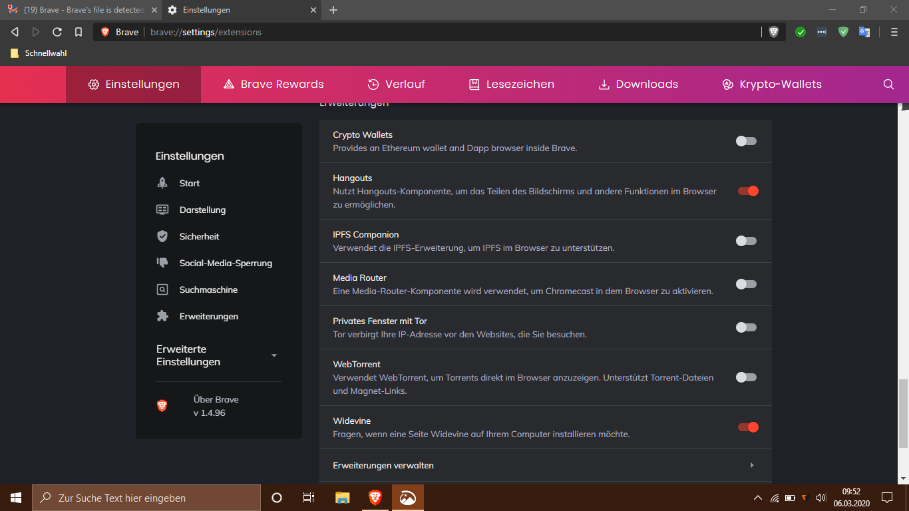This screenshot has width=909, height=511.
Task: Turn off the Widevine toggle
Action: coord(748,427)
